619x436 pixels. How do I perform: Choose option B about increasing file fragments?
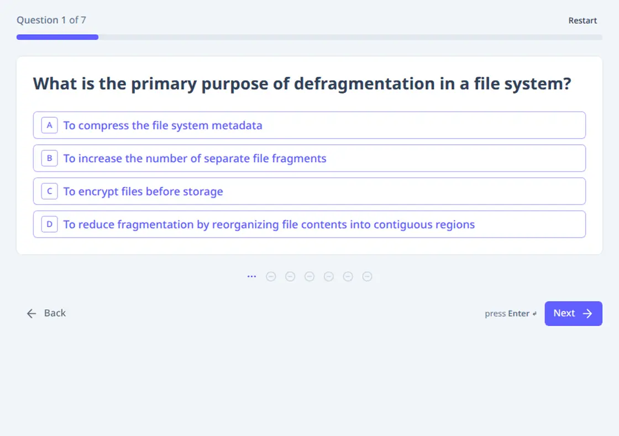pos(309,158)
